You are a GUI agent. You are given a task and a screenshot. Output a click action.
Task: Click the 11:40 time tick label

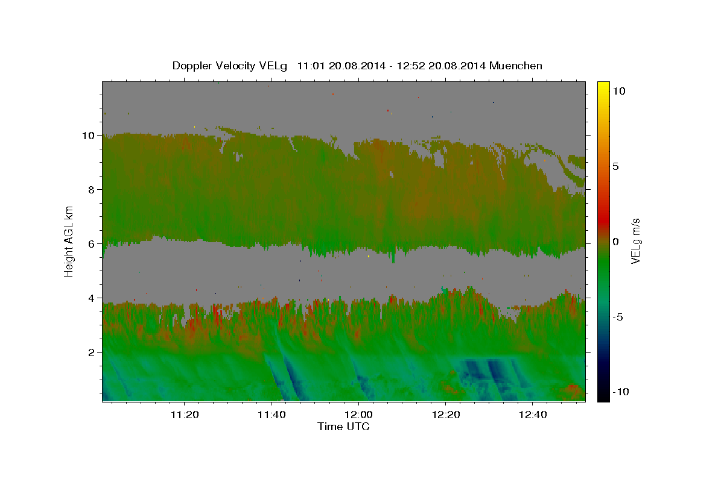coord(271,415)
